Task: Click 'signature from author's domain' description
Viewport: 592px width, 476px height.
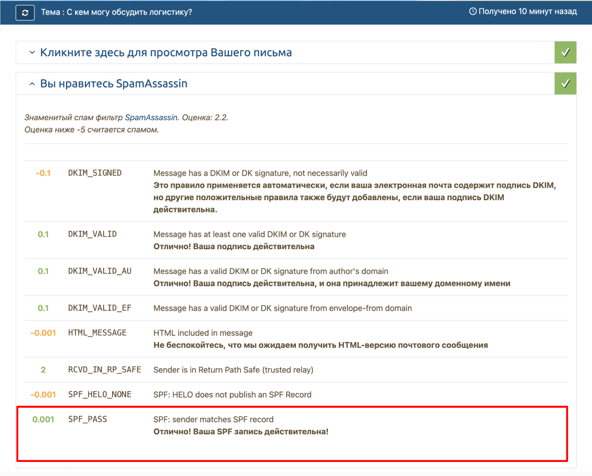Action: (270, 271)
